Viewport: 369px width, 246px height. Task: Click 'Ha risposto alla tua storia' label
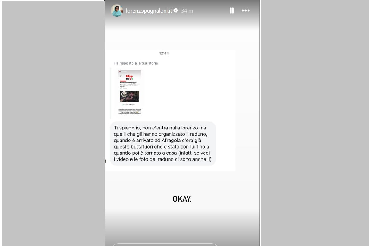[136, 63]
